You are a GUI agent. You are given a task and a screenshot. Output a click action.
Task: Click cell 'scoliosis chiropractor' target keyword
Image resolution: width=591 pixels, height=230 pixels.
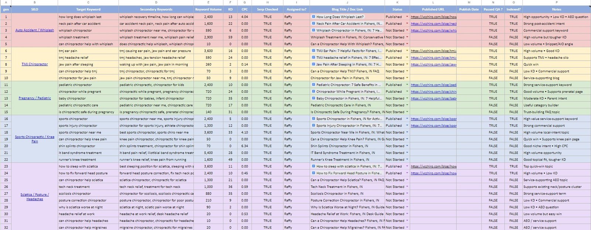tap(88, 193)
